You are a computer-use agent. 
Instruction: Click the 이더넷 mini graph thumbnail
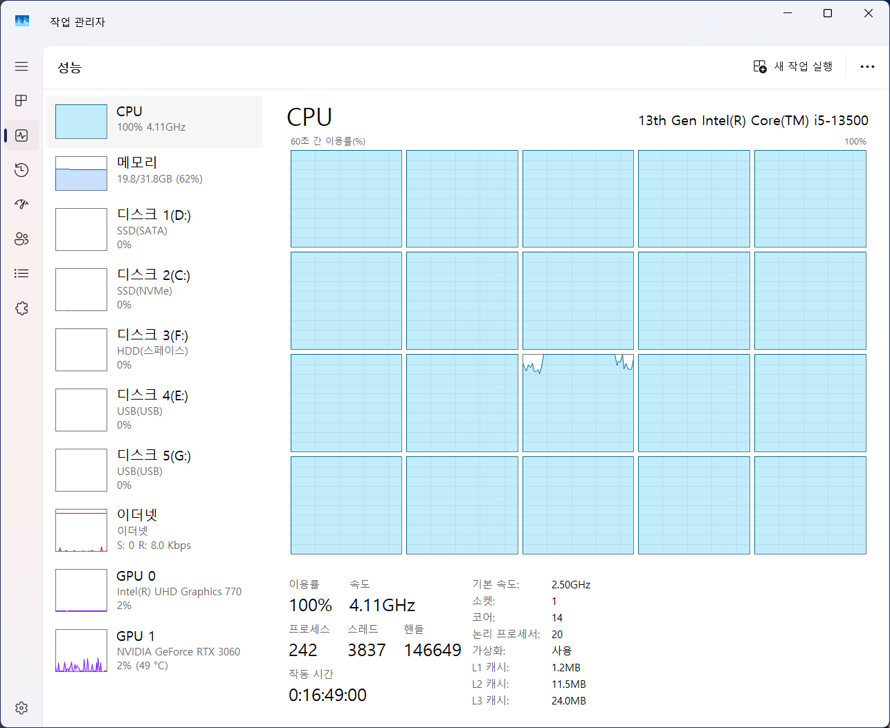pyautogui.click(x=81, y=530)
